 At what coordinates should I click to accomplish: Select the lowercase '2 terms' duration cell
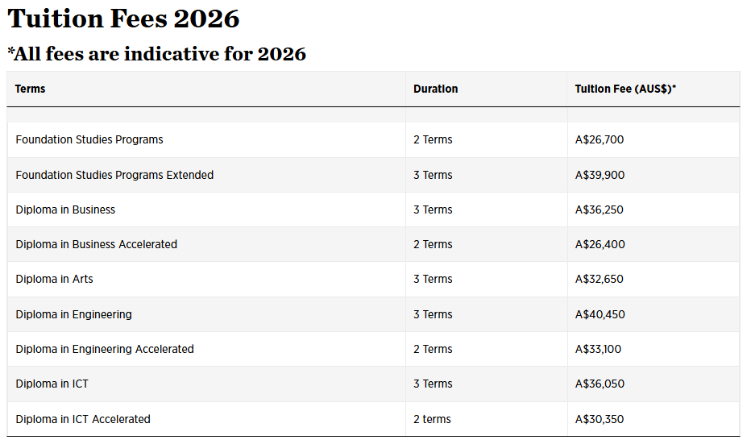[x=432, y=419]
